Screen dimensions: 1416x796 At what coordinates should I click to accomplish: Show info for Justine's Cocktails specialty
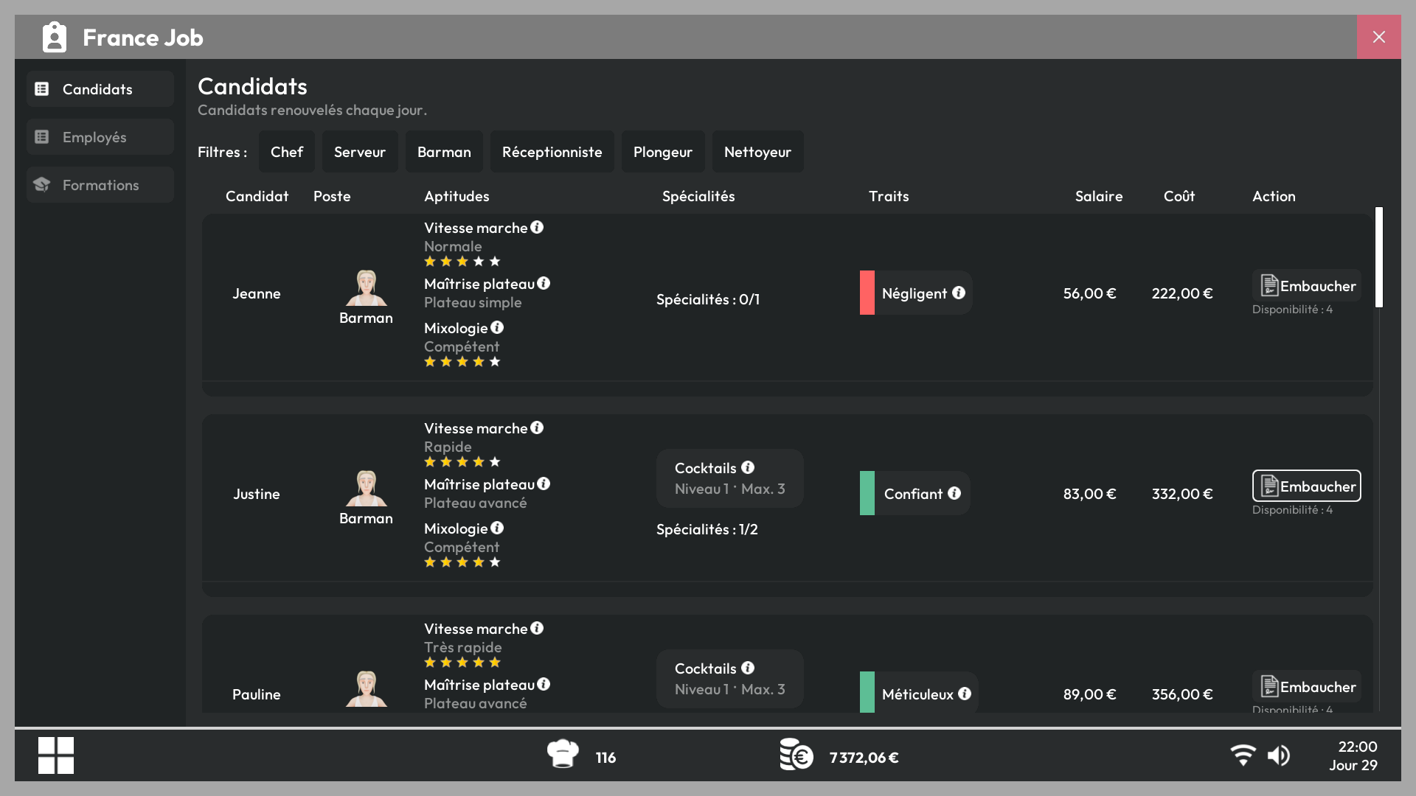pyautogui.click(x=748, y=467)
